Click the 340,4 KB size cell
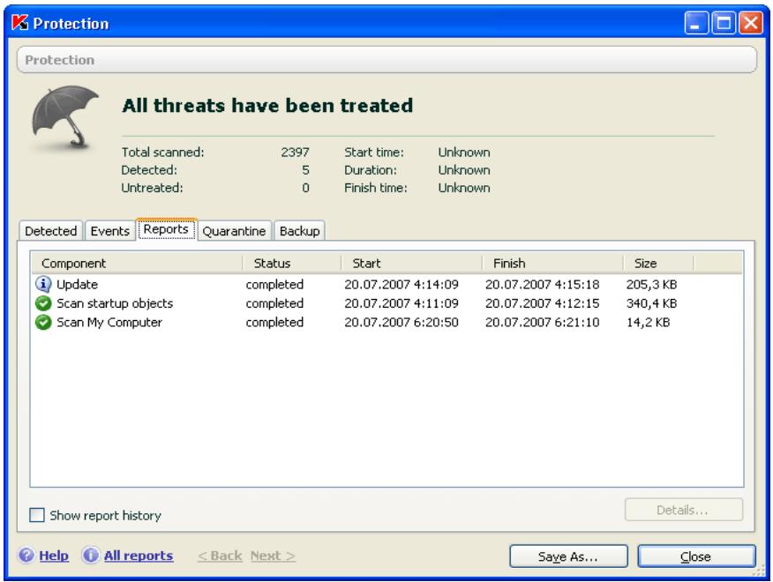The height and width of the screenshot is (582, 773). pos(651,303)
